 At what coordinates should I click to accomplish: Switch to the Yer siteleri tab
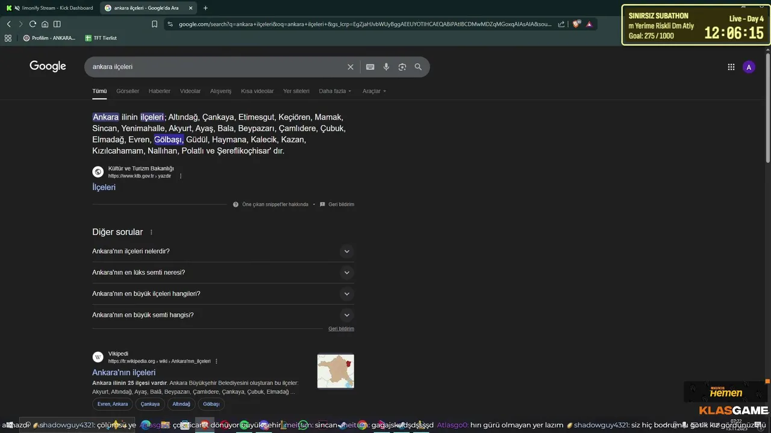click(296, 91)
